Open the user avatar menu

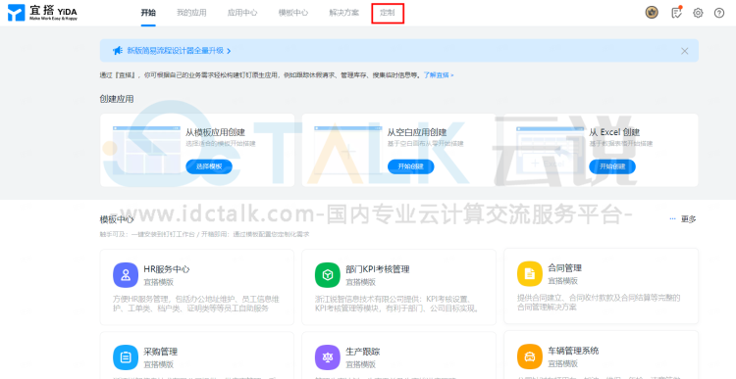point(652,13)
